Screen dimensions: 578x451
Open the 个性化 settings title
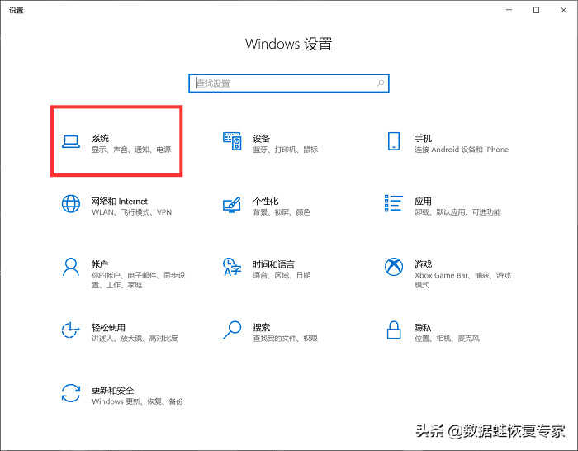click(266, 202)
